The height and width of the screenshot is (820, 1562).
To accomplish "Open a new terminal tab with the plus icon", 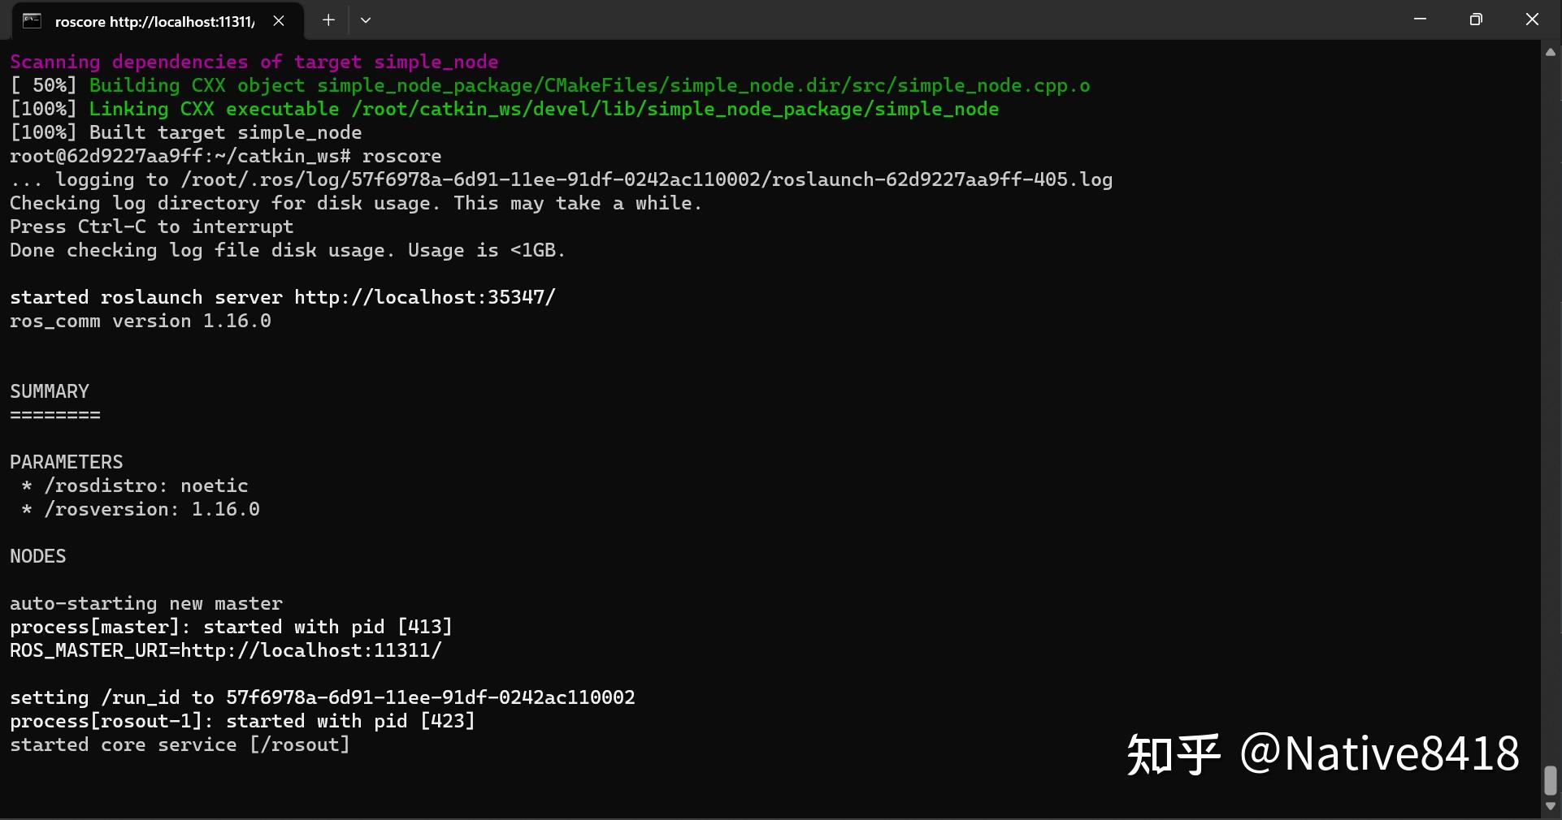I will (x=328, y=20).
